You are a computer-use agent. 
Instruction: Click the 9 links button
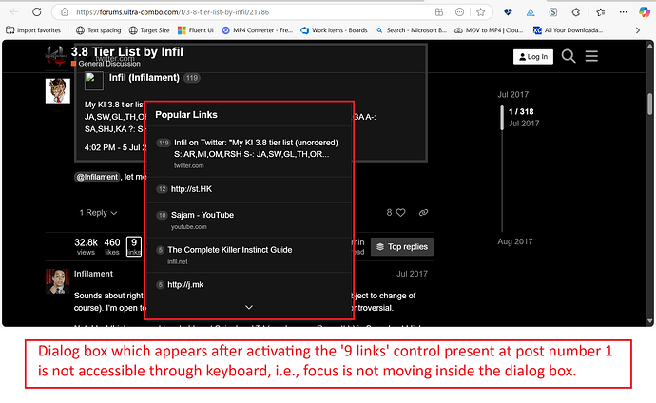tap(134, 247)
